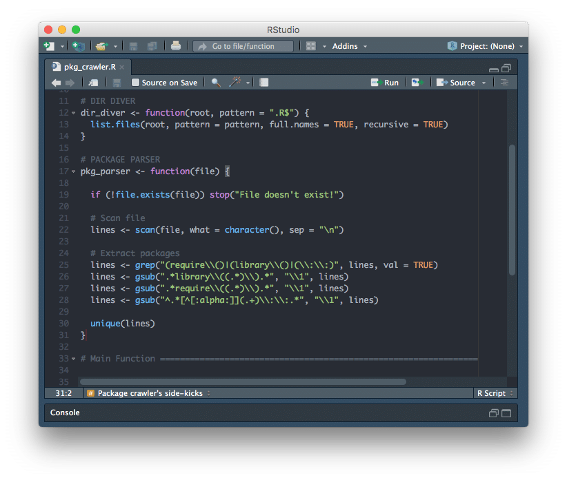Click the stop("File doesn't exist!") call

277,195
